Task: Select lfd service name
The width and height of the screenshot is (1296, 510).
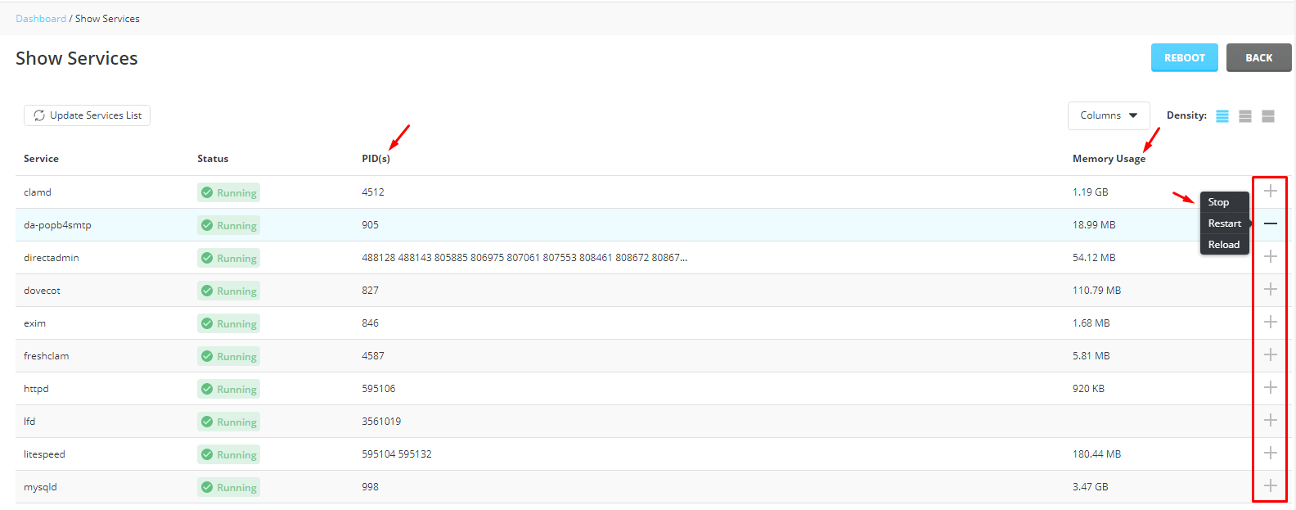Action: tap(29, 422)
